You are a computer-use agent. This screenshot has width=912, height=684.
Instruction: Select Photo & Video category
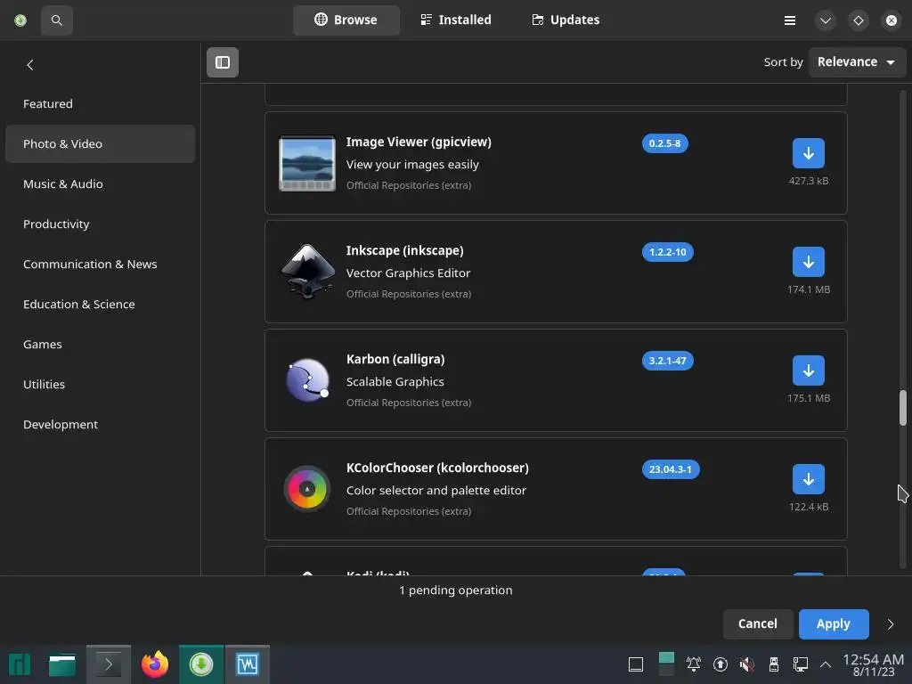point(100,143)
